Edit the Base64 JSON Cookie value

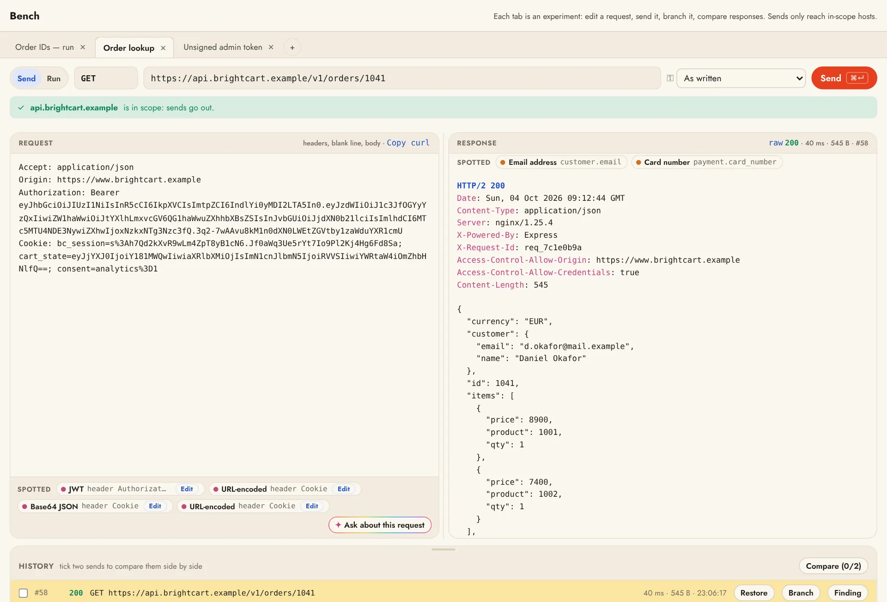(x=155, y=506)
